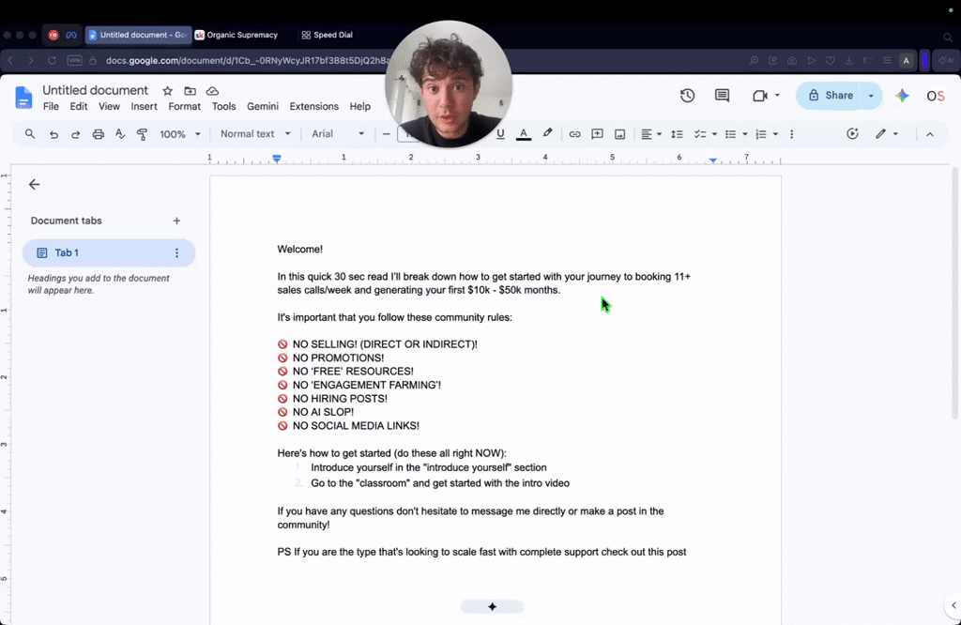The width and height of the screenshot is (961, 625).
Task: Open Tab 1 options menu
Action: point(176,253)
